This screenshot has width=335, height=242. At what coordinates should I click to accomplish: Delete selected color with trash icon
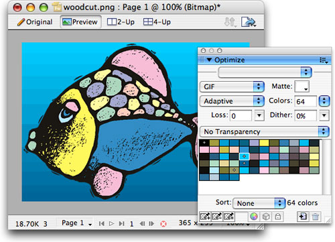pyautogui.click(x=316, y=217)
